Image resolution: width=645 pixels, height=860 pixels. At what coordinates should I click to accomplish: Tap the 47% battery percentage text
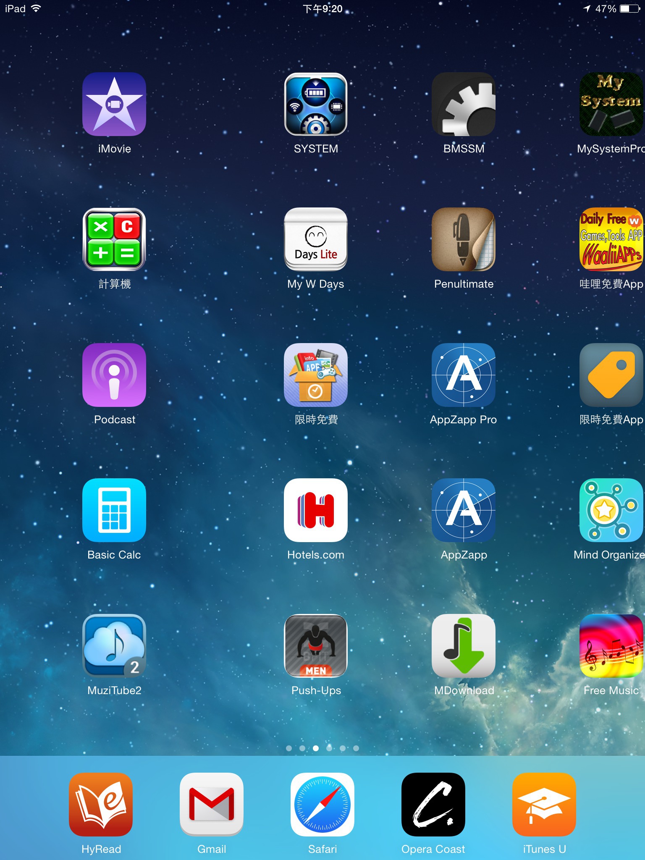coord(606,8)
